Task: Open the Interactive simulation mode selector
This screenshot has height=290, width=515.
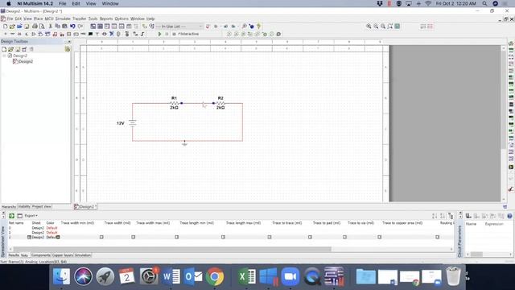Action: pos(188,34)
